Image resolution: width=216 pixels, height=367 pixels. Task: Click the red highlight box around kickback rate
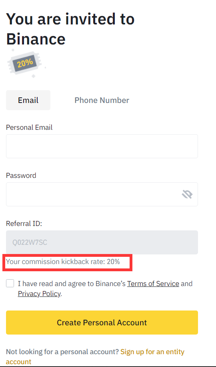(x=68, y=262)
